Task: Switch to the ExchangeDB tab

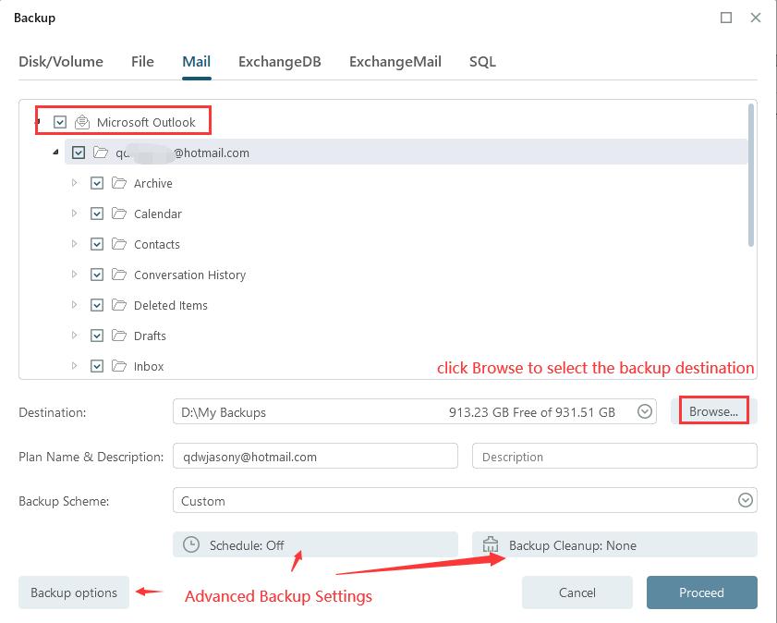Action: pos(279,62)
